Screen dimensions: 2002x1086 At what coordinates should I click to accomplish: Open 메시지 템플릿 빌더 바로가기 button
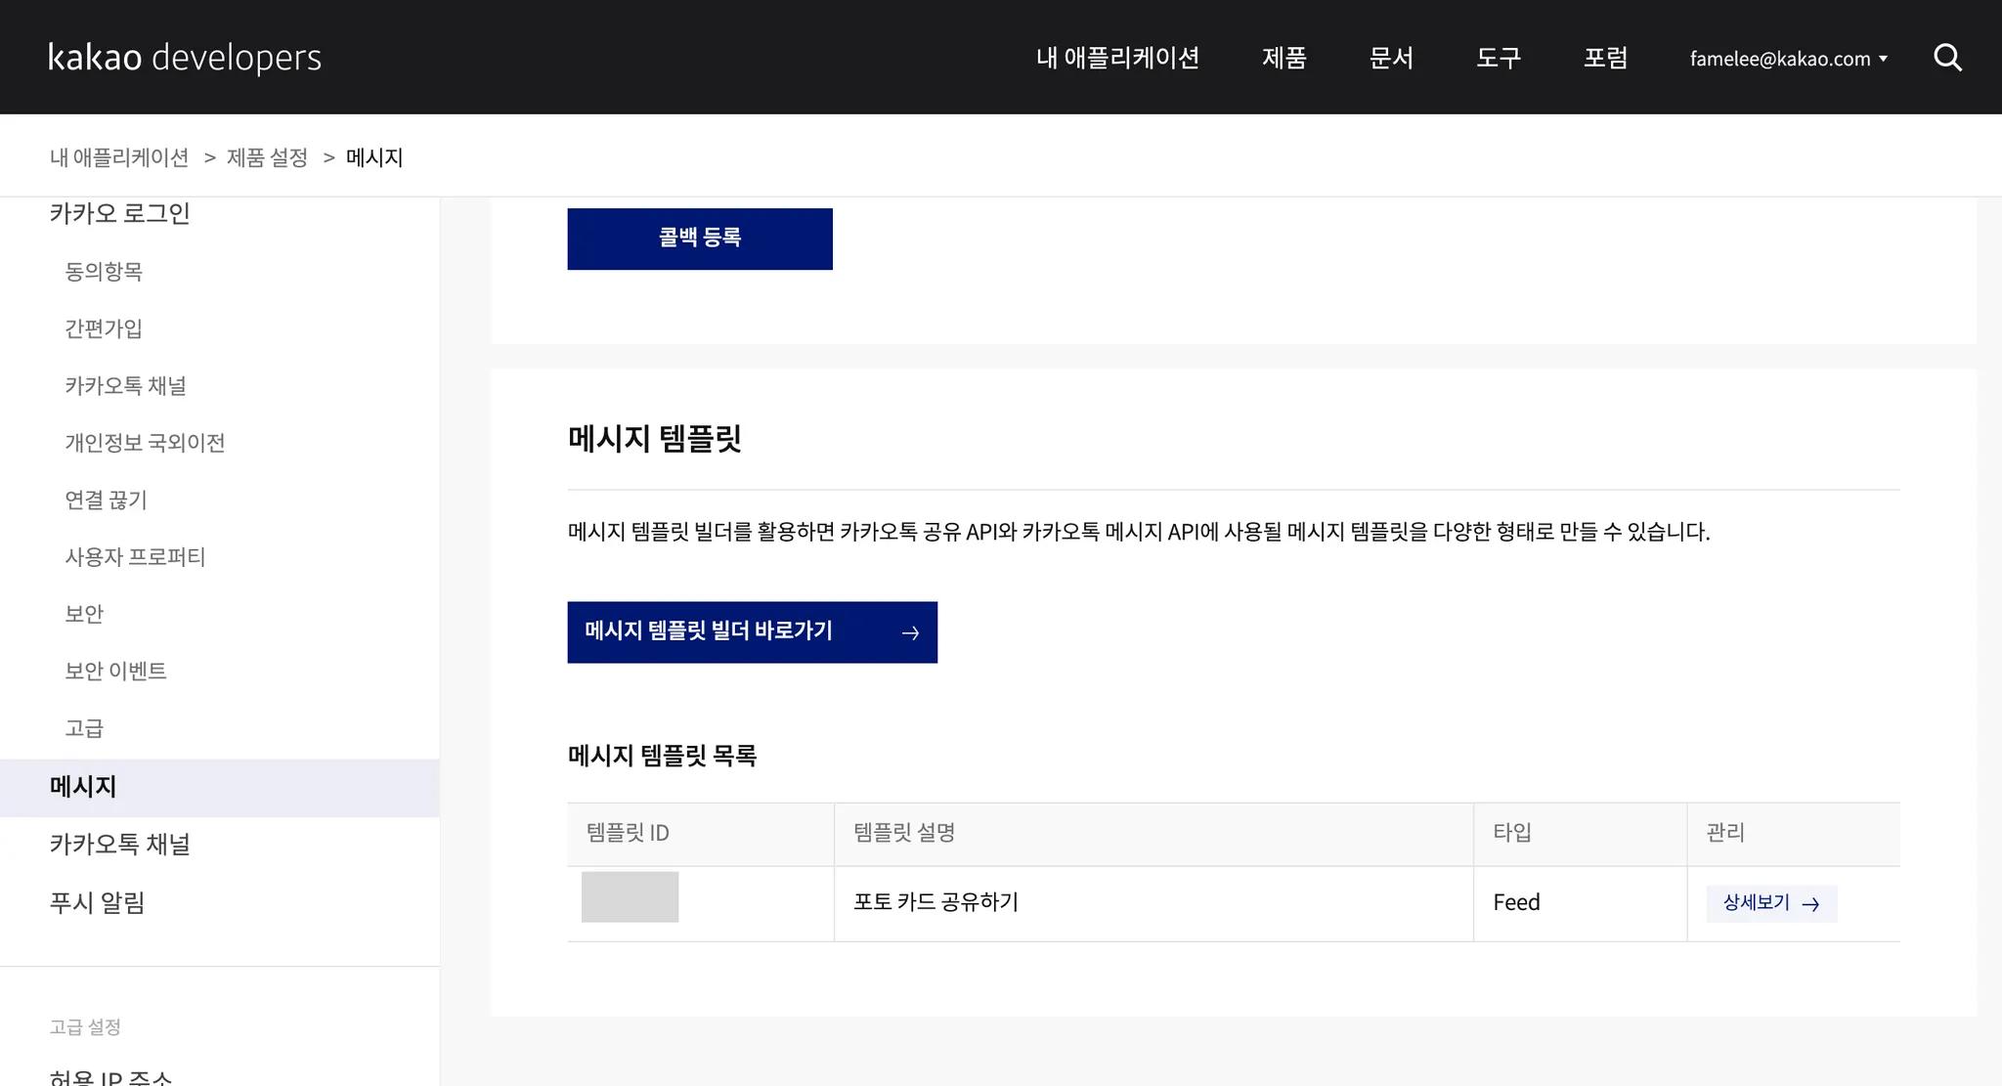[752, 631]
